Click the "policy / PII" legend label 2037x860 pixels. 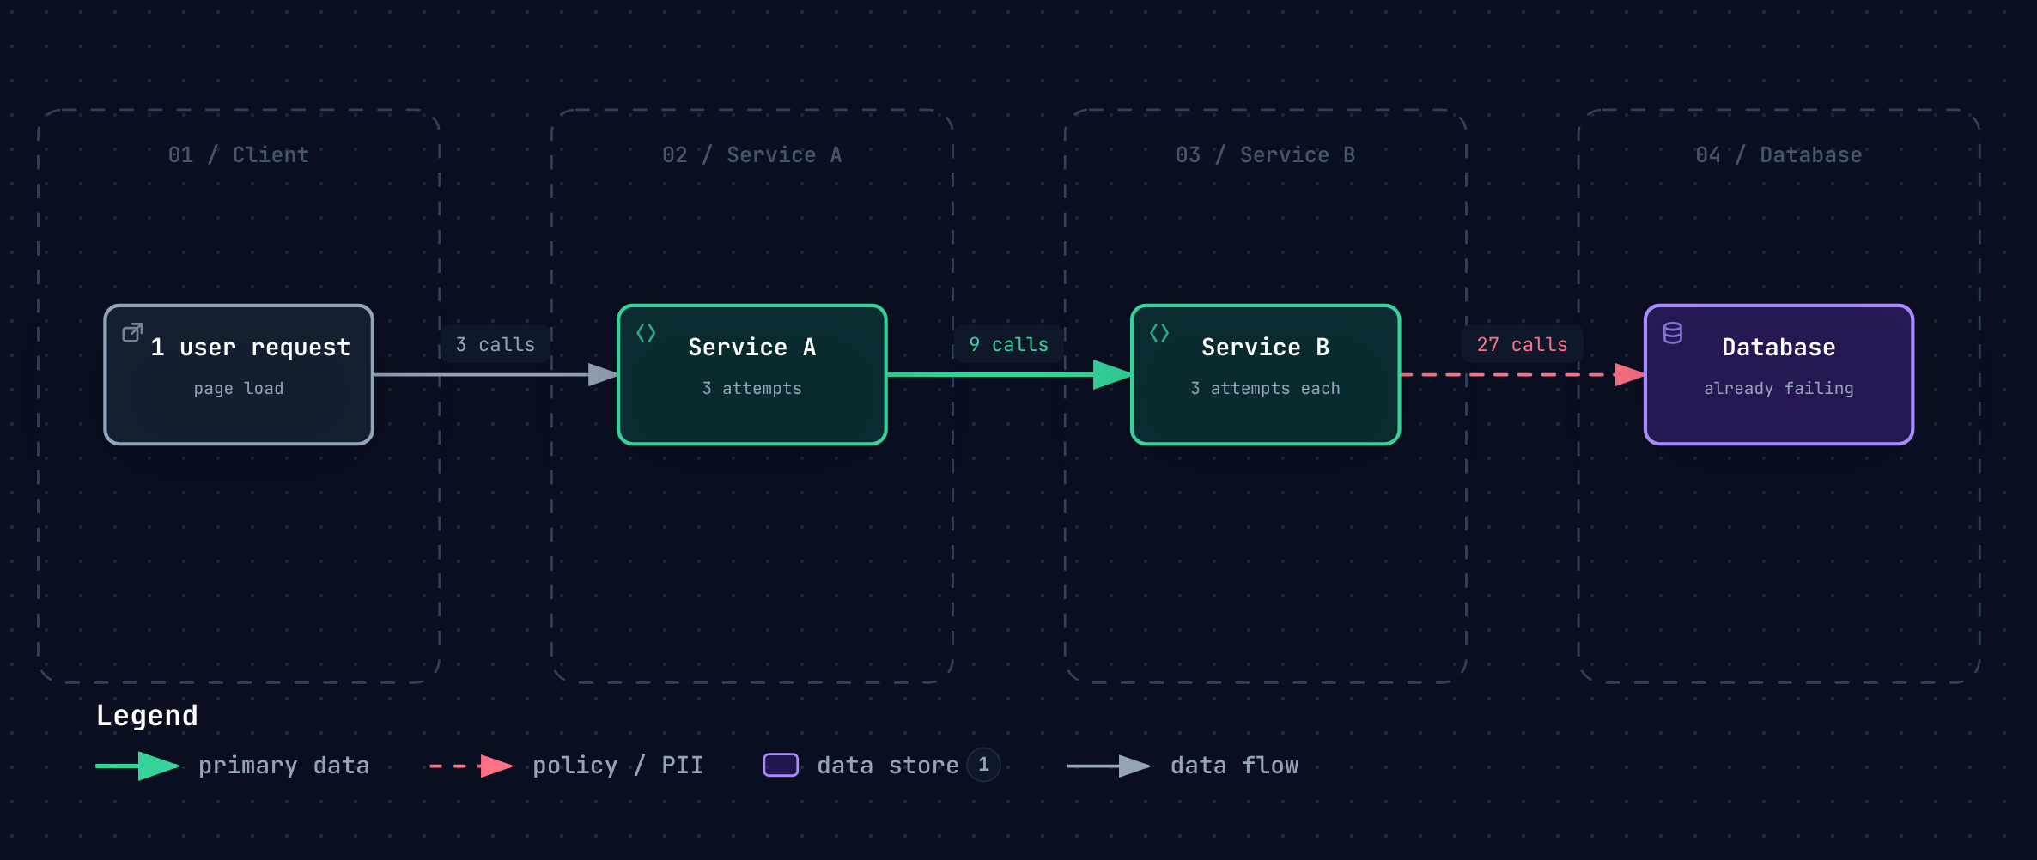click(618, 766)
